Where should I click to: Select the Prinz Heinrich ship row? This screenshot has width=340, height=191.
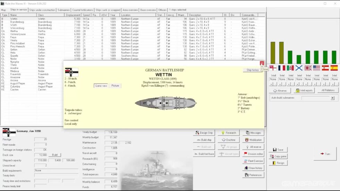pyautogui.click(x=133, y=46)
